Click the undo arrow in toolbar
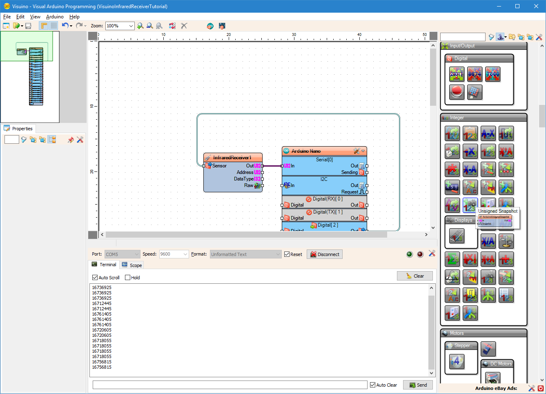Image resolution: width=546 pixels, height=394 pixels. pyautogui.click(x=65, y=26)
